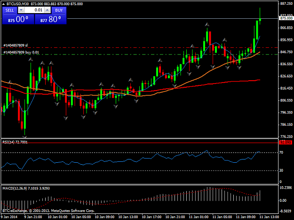This screenshot has width=294, height=220.
Task: Click the red 92.090 level tag in RSI
Action: click(286, 143)
